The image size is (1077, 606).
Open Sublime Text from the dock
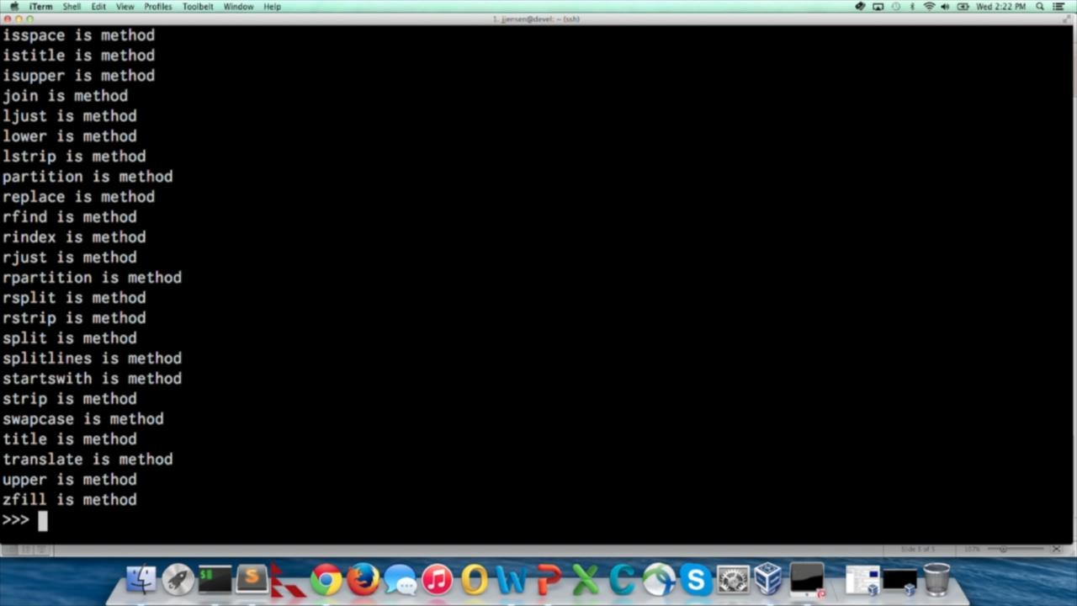click(x=252, y=579)
